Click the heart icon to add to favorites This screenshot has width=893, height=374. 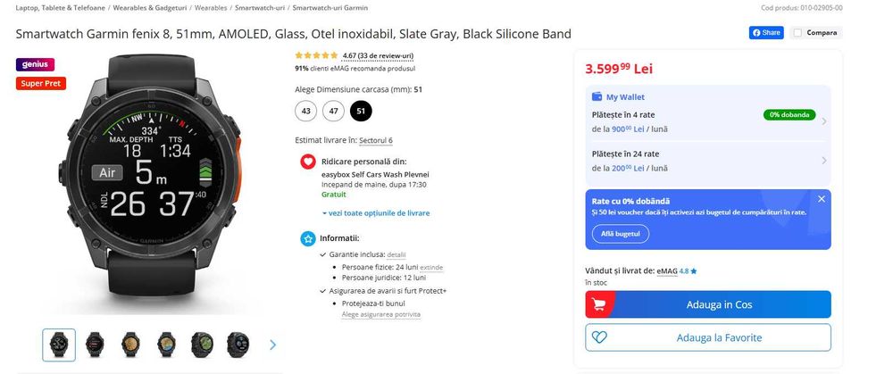598,337
